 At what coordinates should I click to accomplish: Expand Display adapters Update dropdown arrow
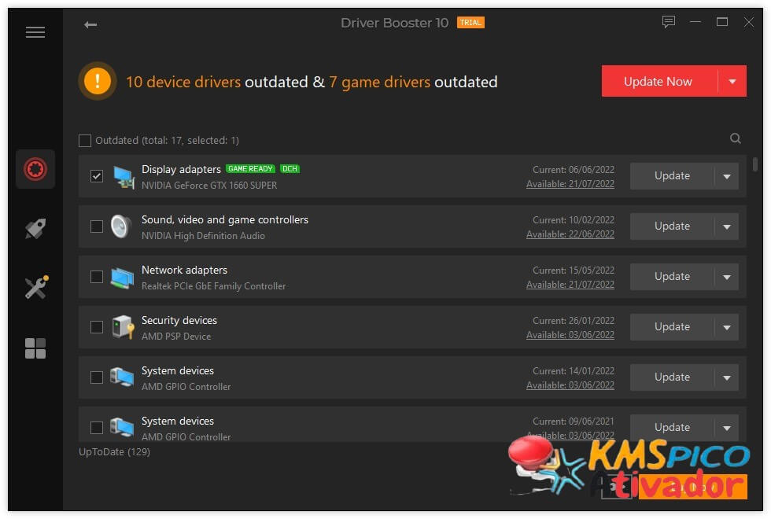pos(727,176)
